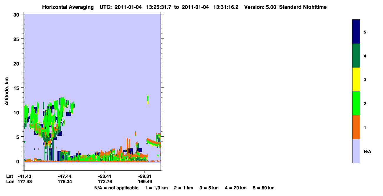Click the colorbar label 5
This screenshot has width=383, height=196.
click(x=365, y=32)
